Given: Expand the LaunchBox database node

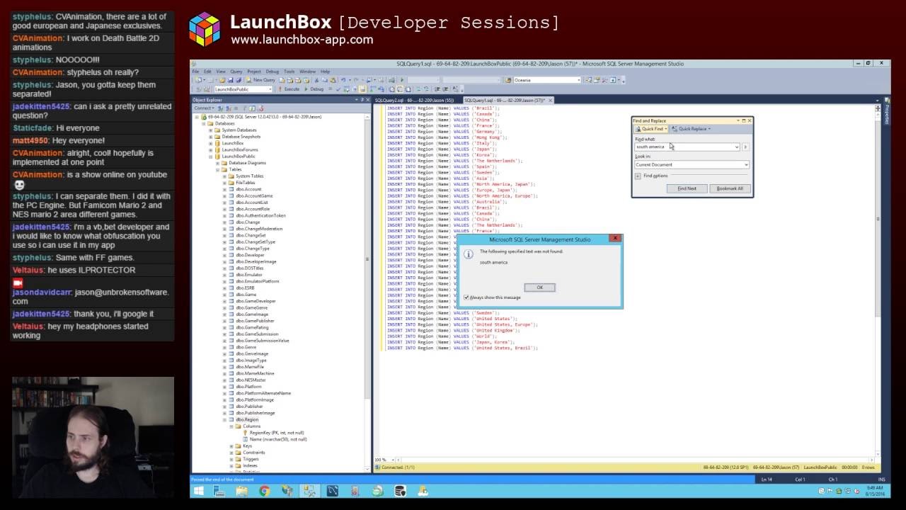Looking at the screenshot, I should [x=210, y=143].
